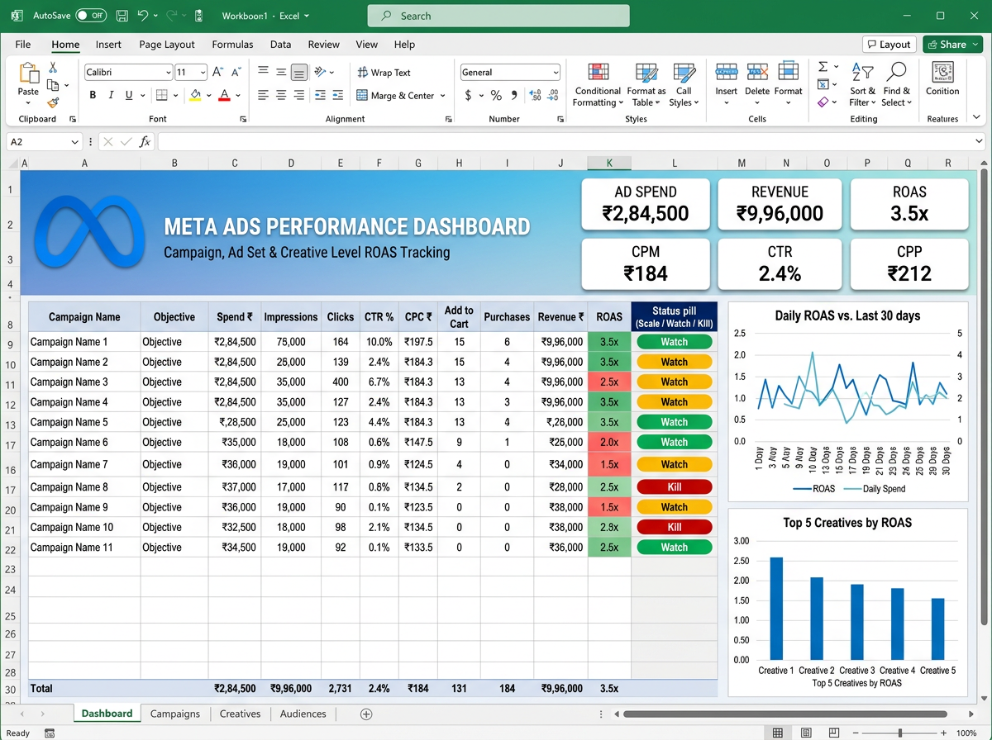Click the yellow Fill Color swatch

tap(195, 96)
